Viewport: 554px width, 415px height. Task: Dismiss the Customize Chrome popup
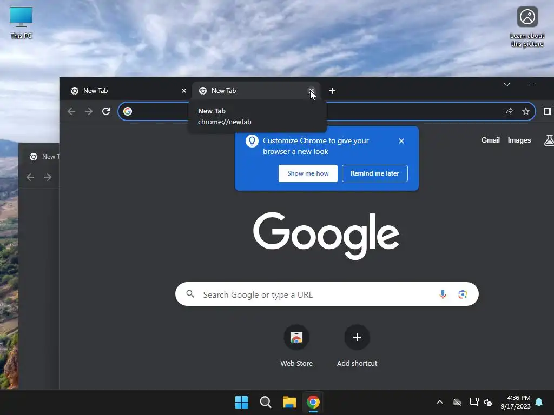pos(401,141)
